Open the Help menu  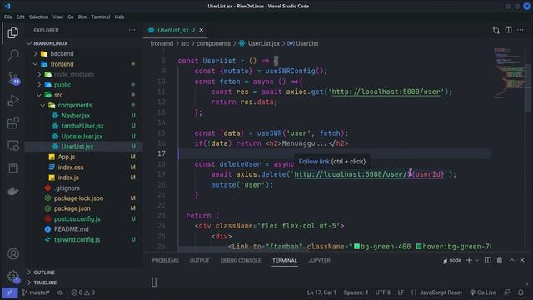coord(119,17)
